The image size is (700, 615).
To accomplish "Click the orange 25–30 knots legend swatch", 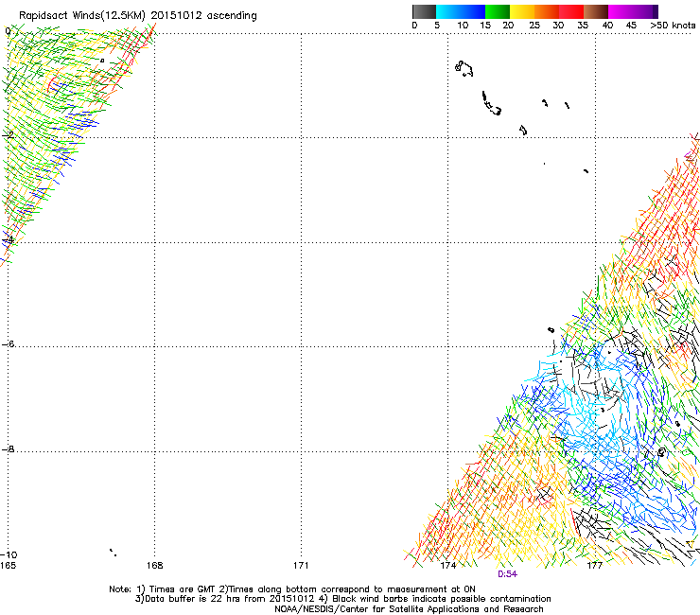I will coord(547,11).
